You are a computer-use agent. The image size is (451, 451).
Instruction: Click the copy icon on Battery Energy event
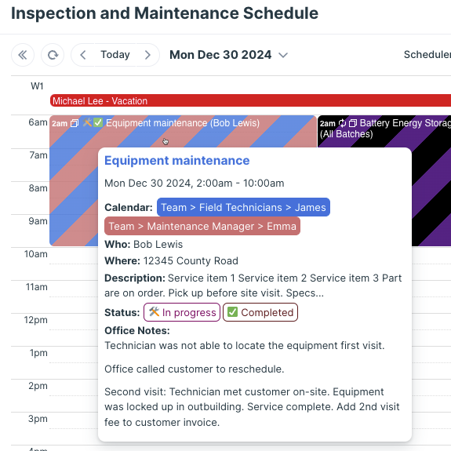coord(353,123)
